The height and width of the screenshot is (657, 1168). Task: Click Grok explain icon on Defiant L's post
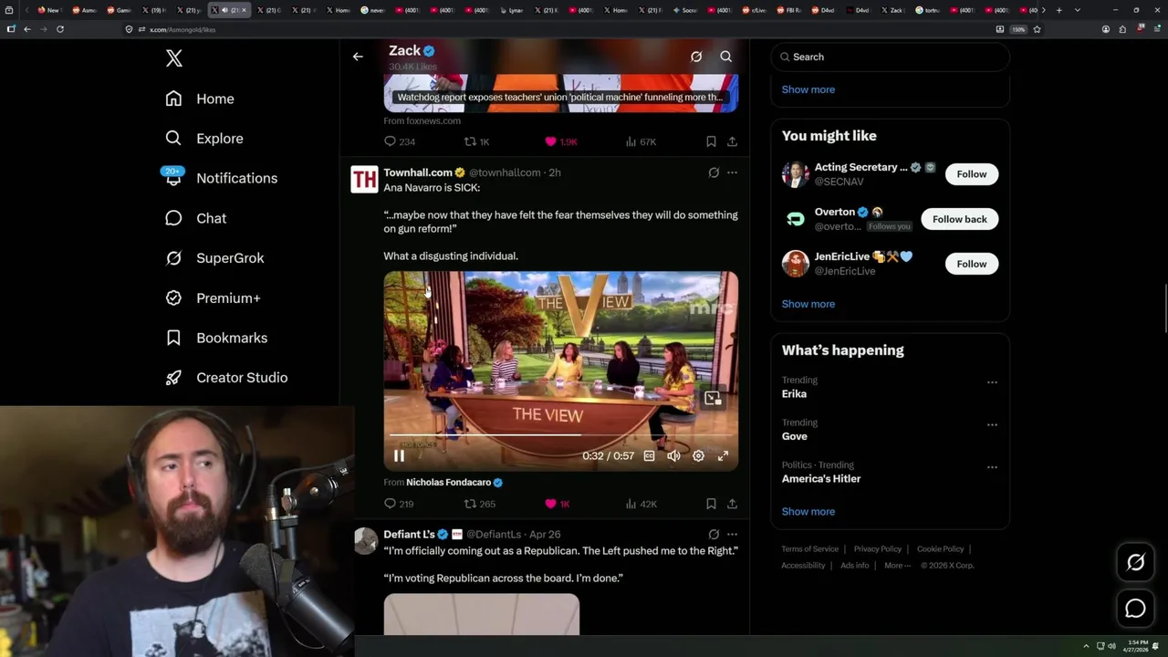pos(714,534)
